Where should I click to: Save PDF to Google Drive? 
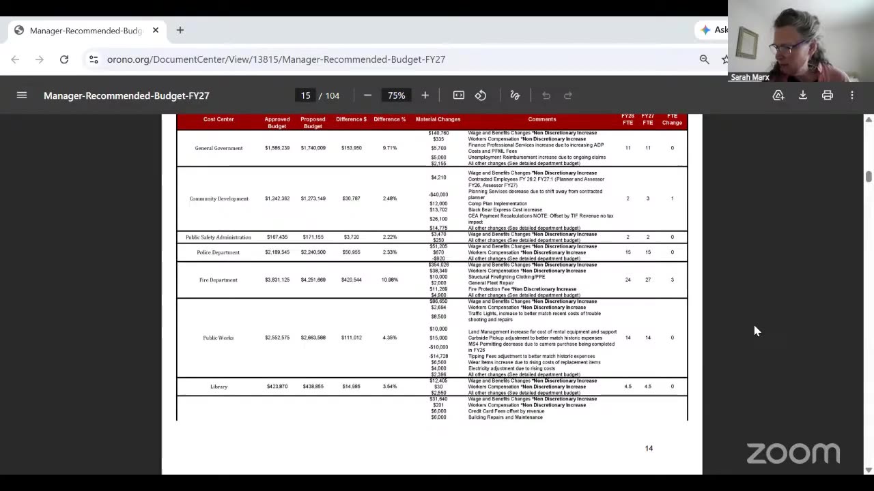point(778,95)
